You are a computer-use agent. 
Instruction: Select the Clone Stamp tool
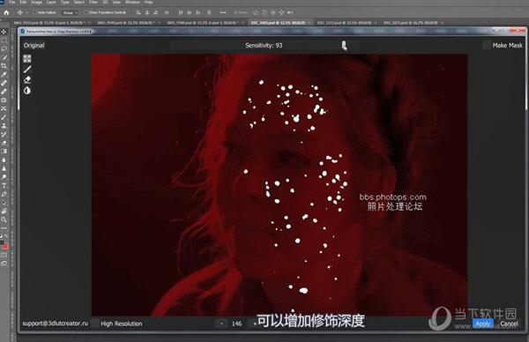click(4, 125)
